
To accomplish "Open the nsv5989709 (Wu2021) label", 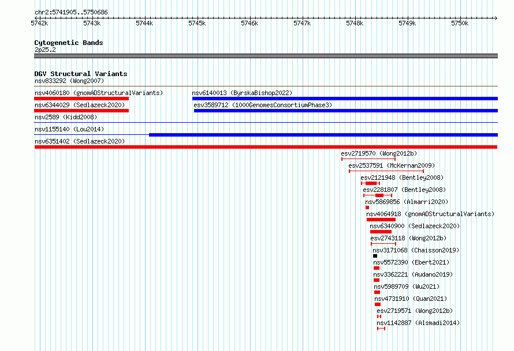I will pos(407,286).
